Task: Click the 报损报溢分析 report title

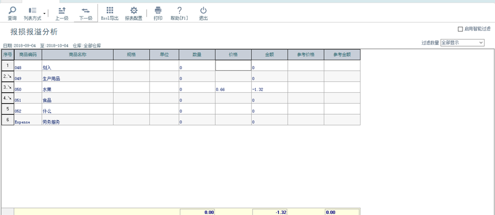Action: 34,32
